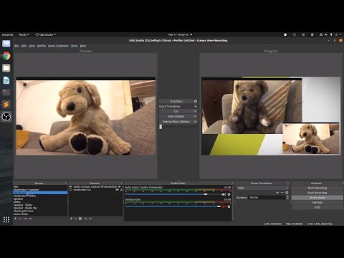344x258 pixels.
Task: Open the Places menu in top bar
Action: coord(24,34)
